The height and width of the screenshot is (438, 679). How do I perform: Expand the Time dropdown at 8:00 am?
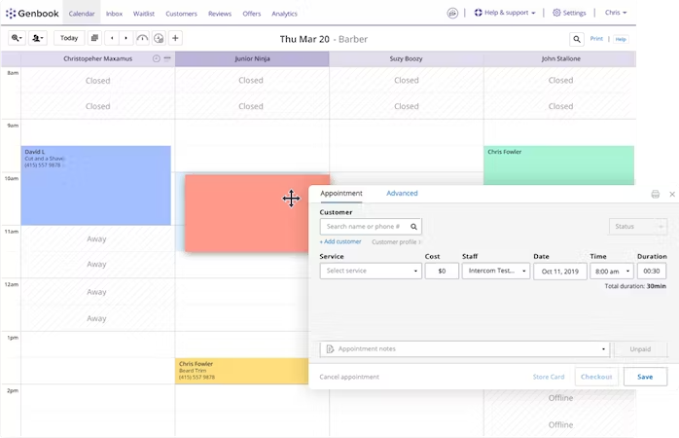coord(612,272)
